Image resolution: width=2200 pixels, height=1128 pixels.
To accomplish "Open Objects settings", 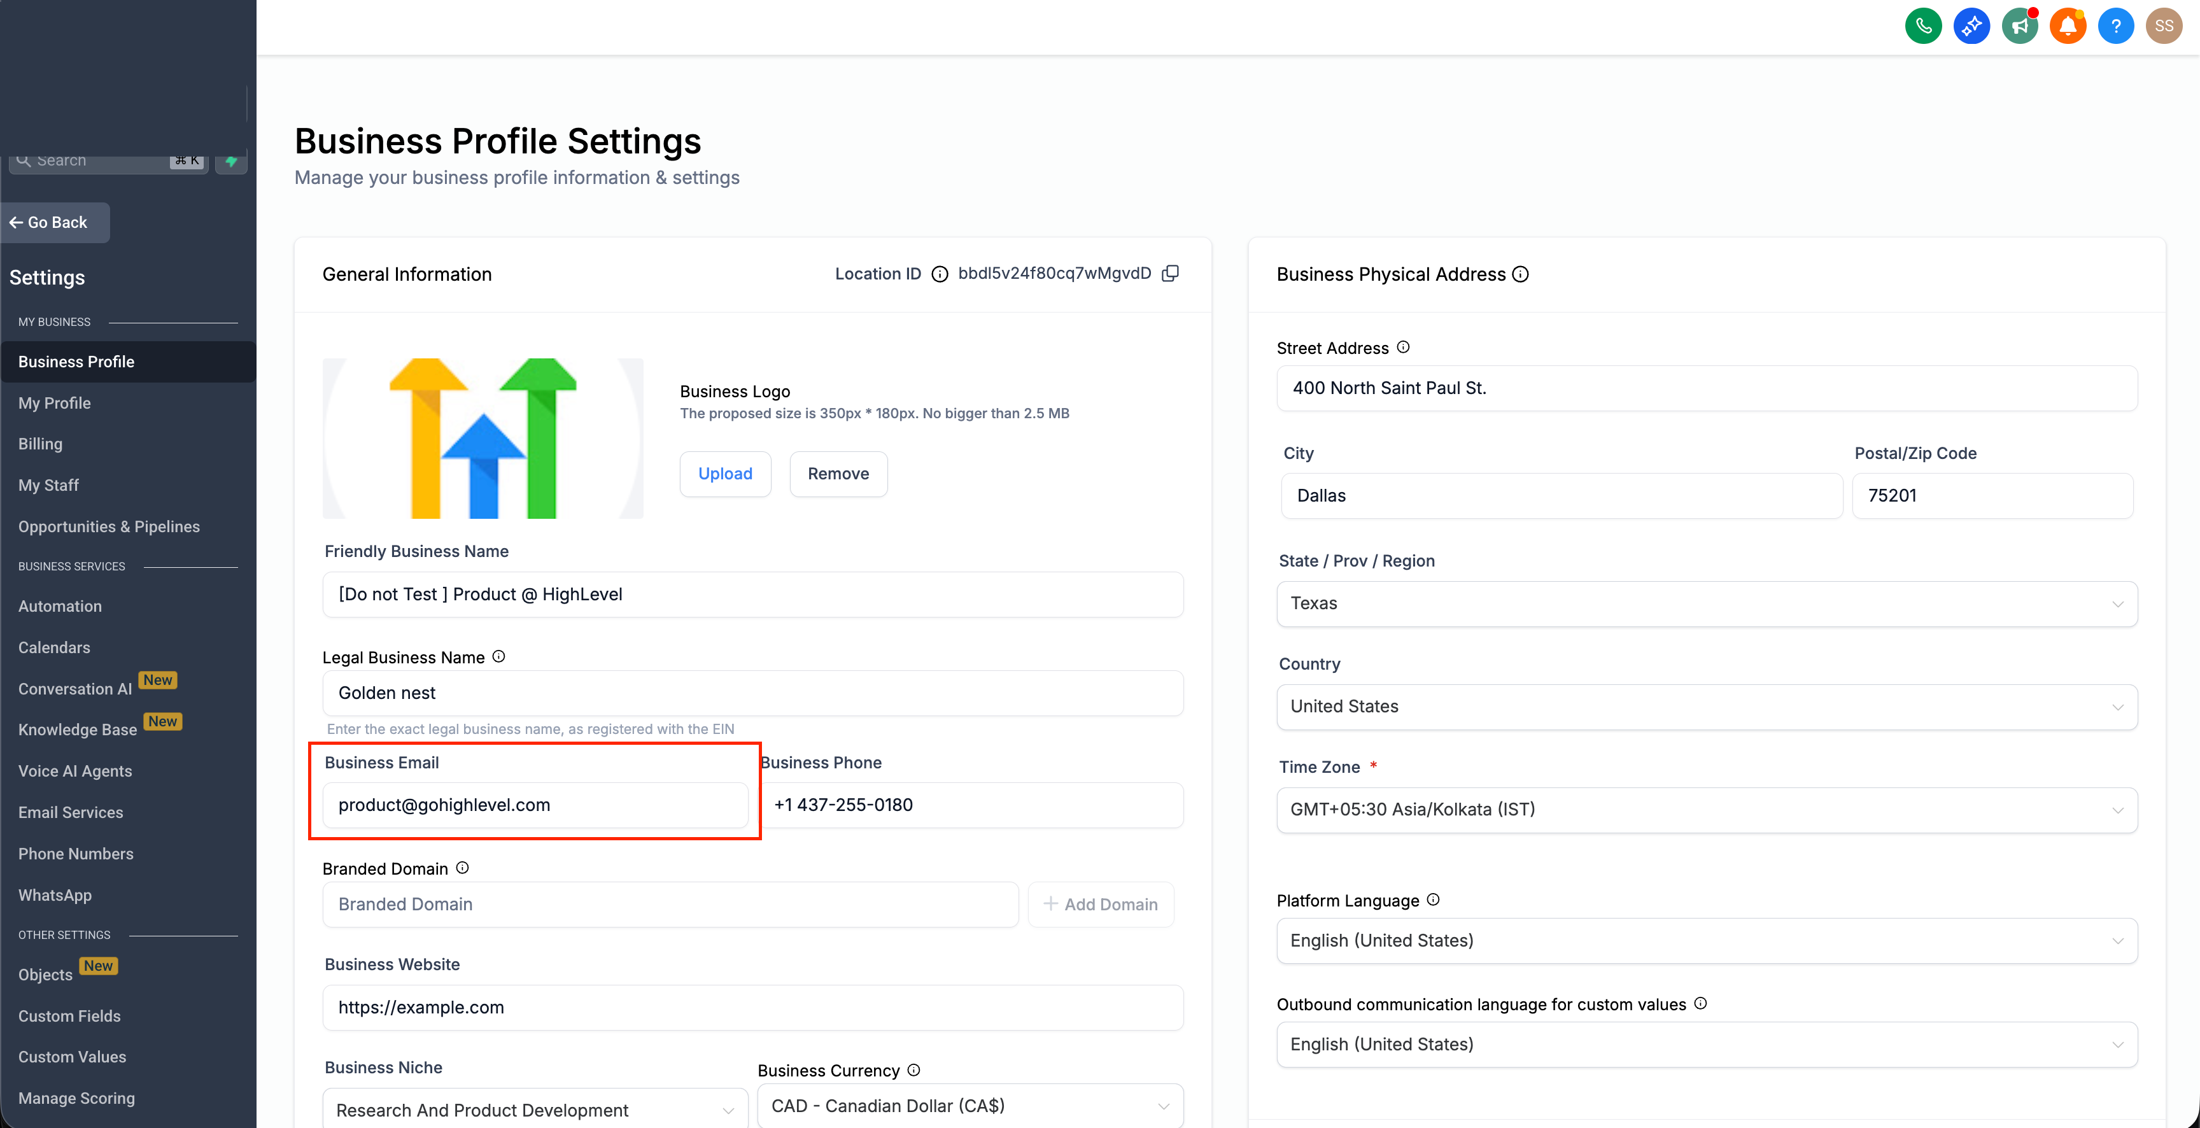I will tap(45, 975).
